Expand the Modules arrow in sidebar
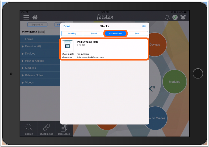Viewport: 209px width, 147px height. [x=23, y=68]
